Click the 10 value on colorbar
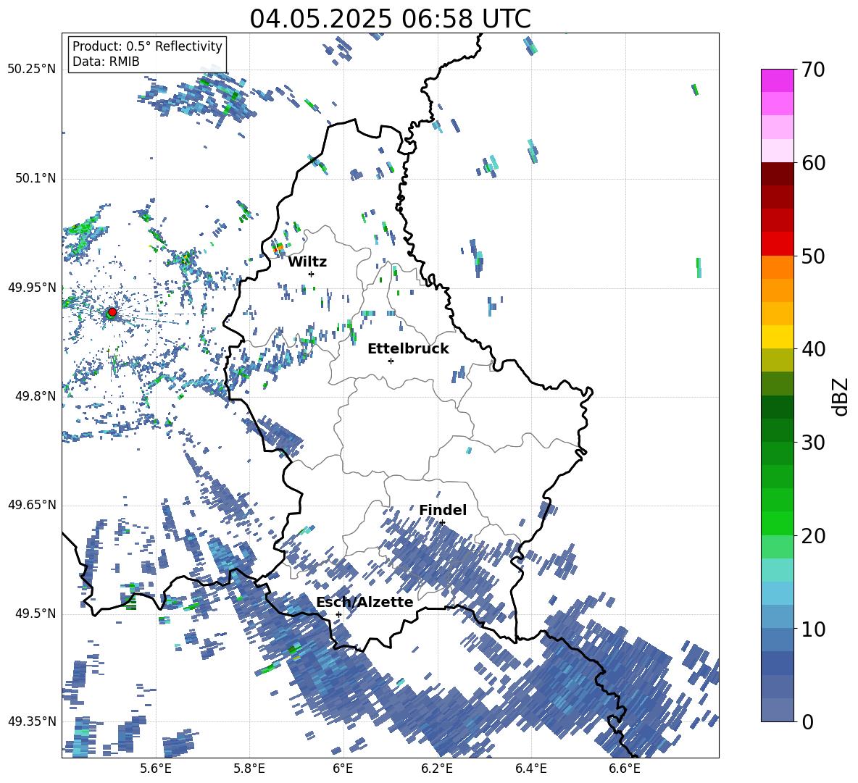The width and height of the screenshot is (858, 783). [813, 629]
